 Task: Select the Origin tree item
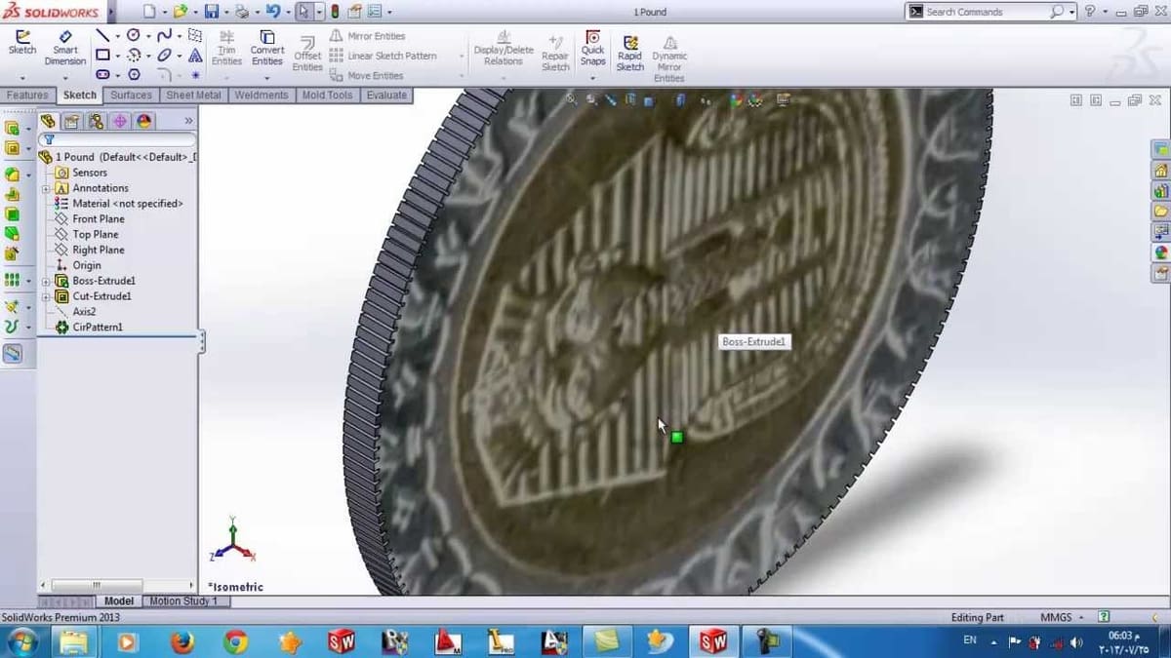coord(87,265)
